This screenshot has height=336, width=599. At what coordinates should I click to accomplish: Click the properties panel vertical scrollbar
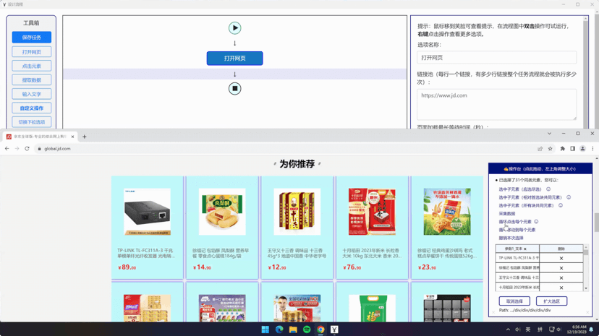[x=585, y=72]
